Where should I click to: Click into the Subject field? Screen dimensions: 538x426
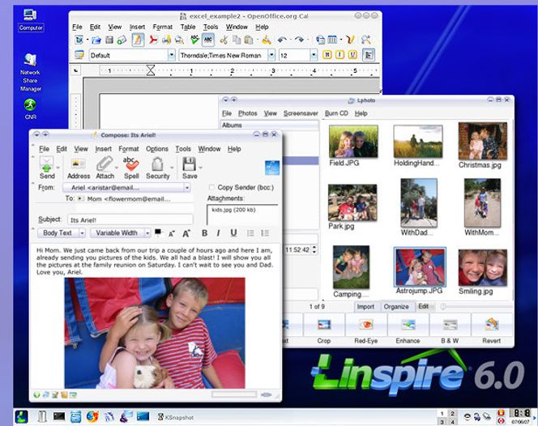point(130,219)
